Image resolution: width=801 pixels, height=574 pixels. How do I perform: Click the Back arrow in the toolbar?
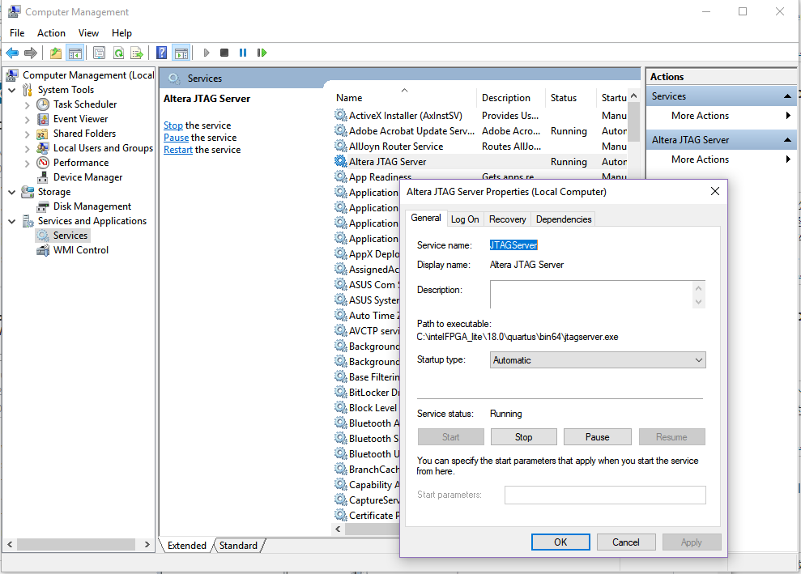(12, 53)
